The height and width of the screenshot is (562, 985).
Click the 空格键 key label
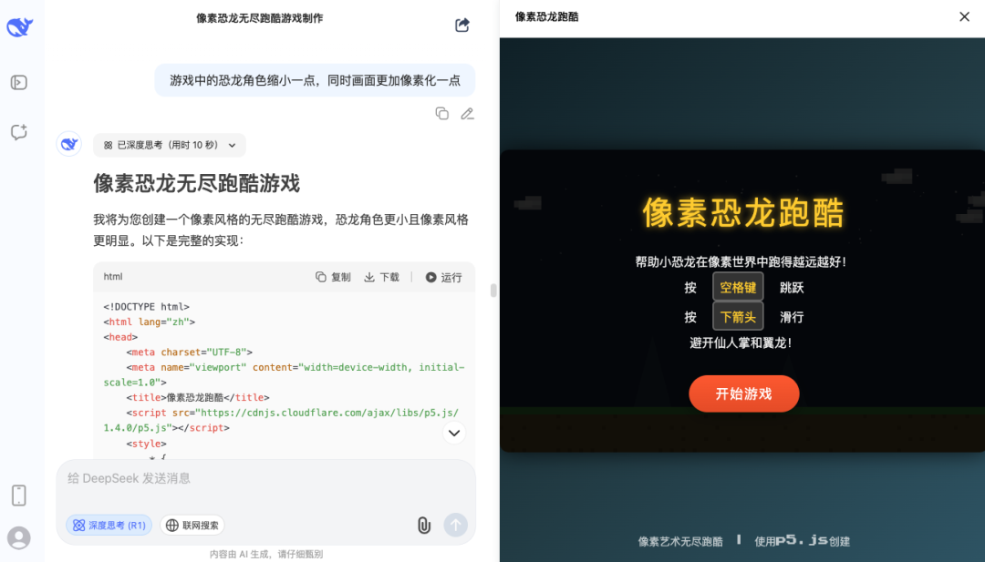pyautogui.click(x=738, y=287)
